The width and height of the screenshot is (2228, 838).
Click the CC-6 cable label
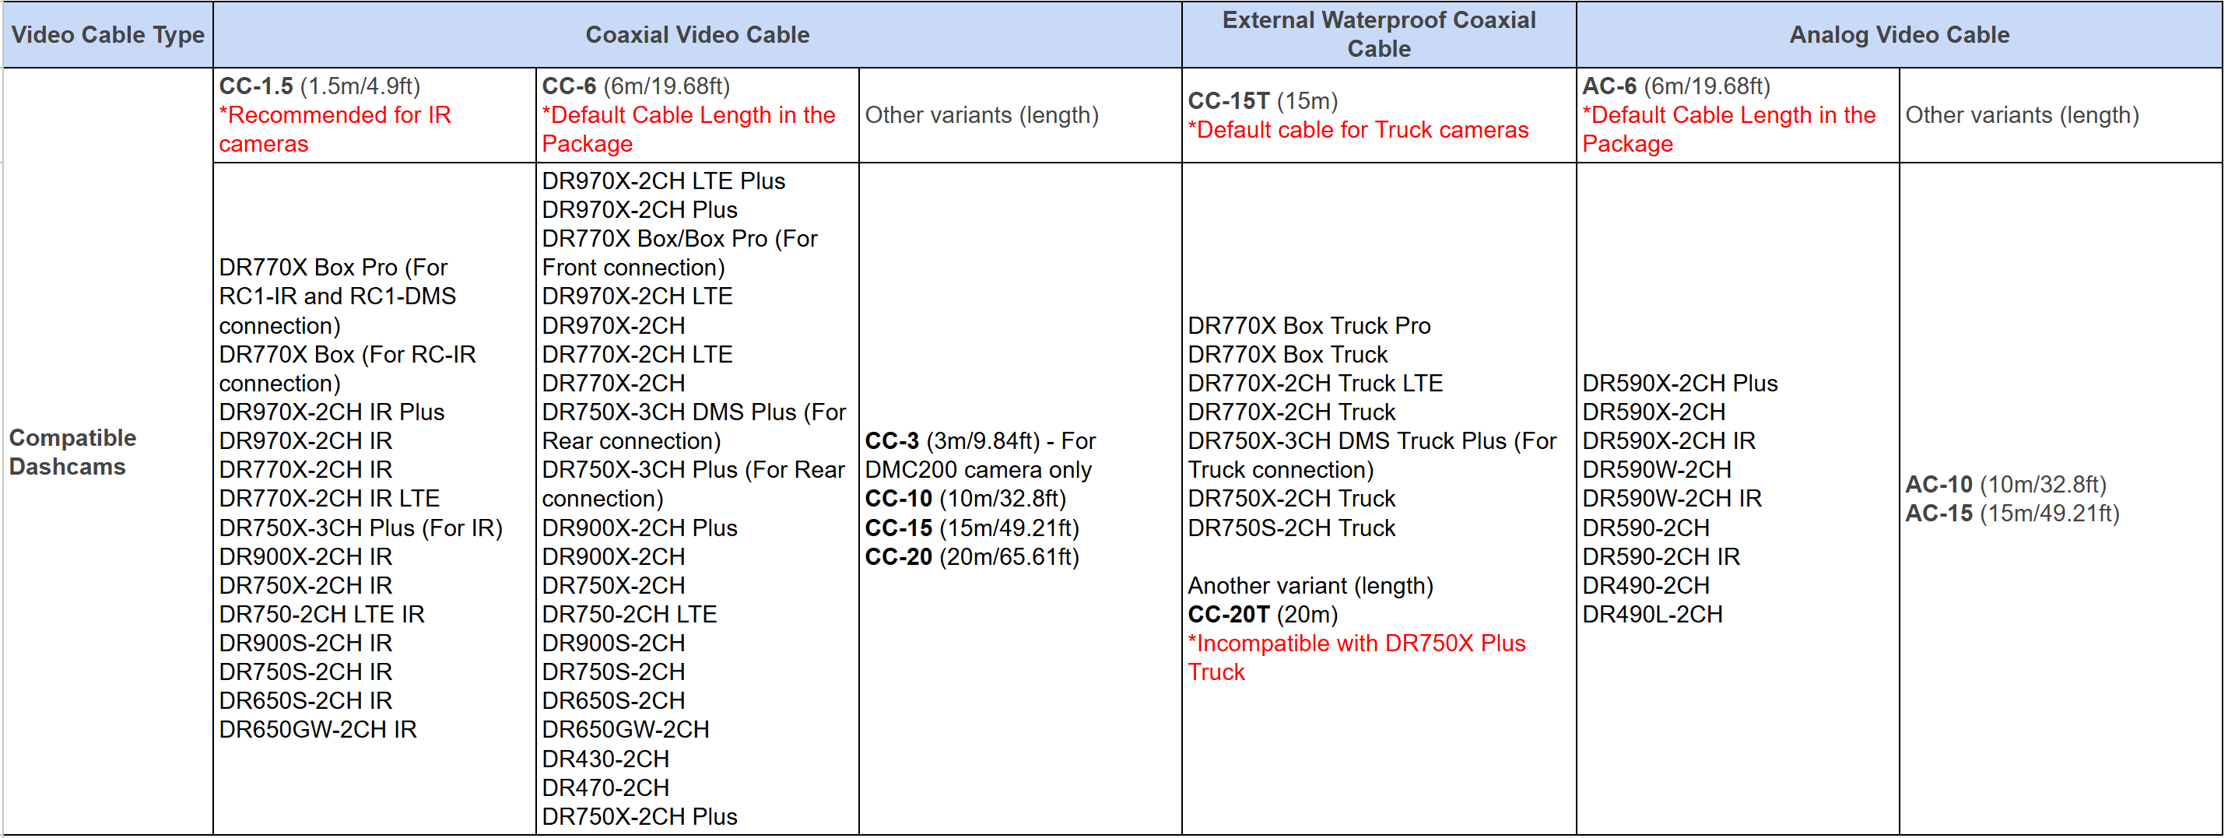(x=569, y=86)
